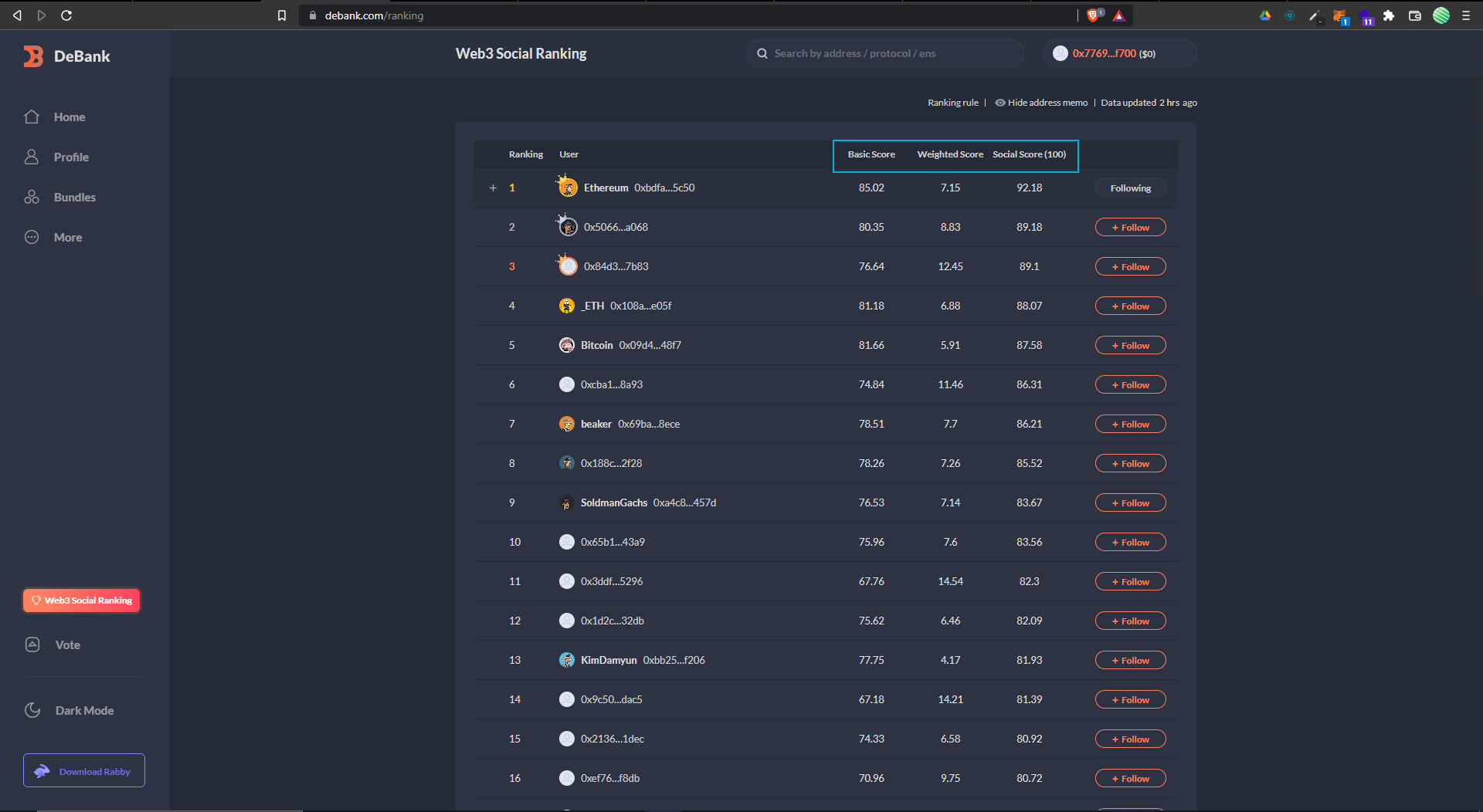The image size is (1483, 812).
Task: Open the Home page from sidebar
Action: tap(69, 117)
